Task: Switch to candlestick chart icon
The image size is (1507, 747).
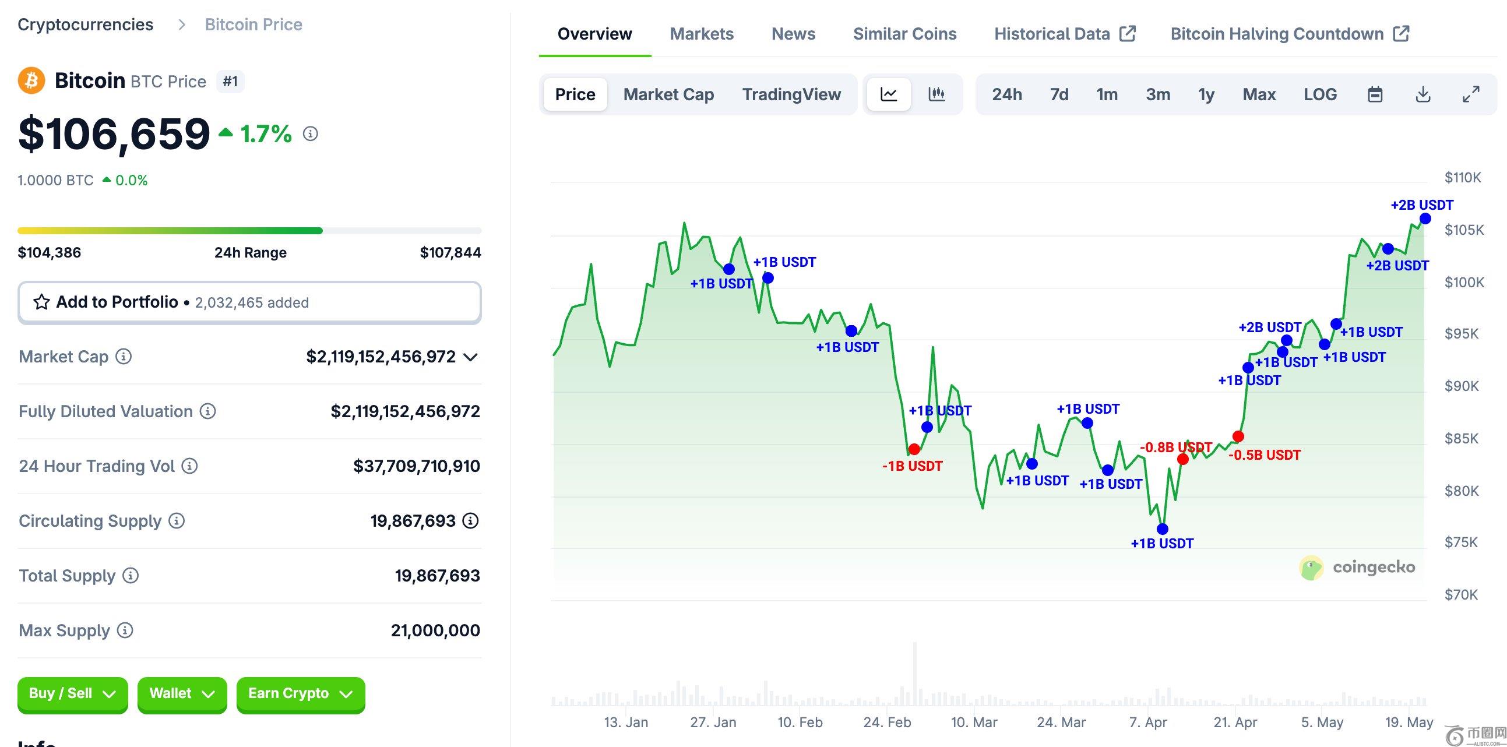Action: click(x=936, y=94)
